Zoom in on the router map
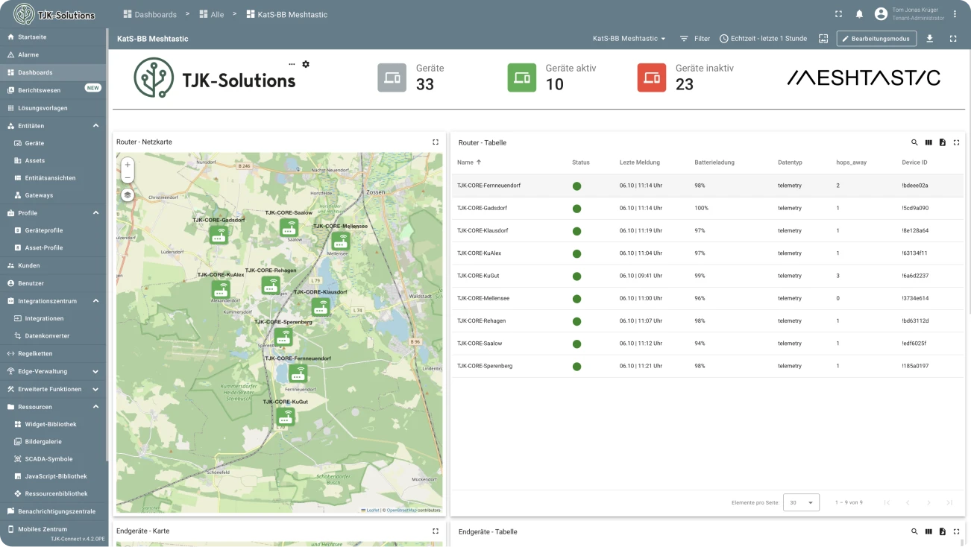971x547 pixels. tap(128, 165)
